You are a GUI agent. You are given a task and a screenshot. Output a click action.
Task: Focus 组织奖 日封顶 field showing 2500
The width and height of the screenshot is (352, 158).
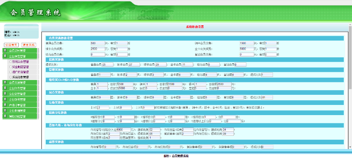tap(224, 84)
